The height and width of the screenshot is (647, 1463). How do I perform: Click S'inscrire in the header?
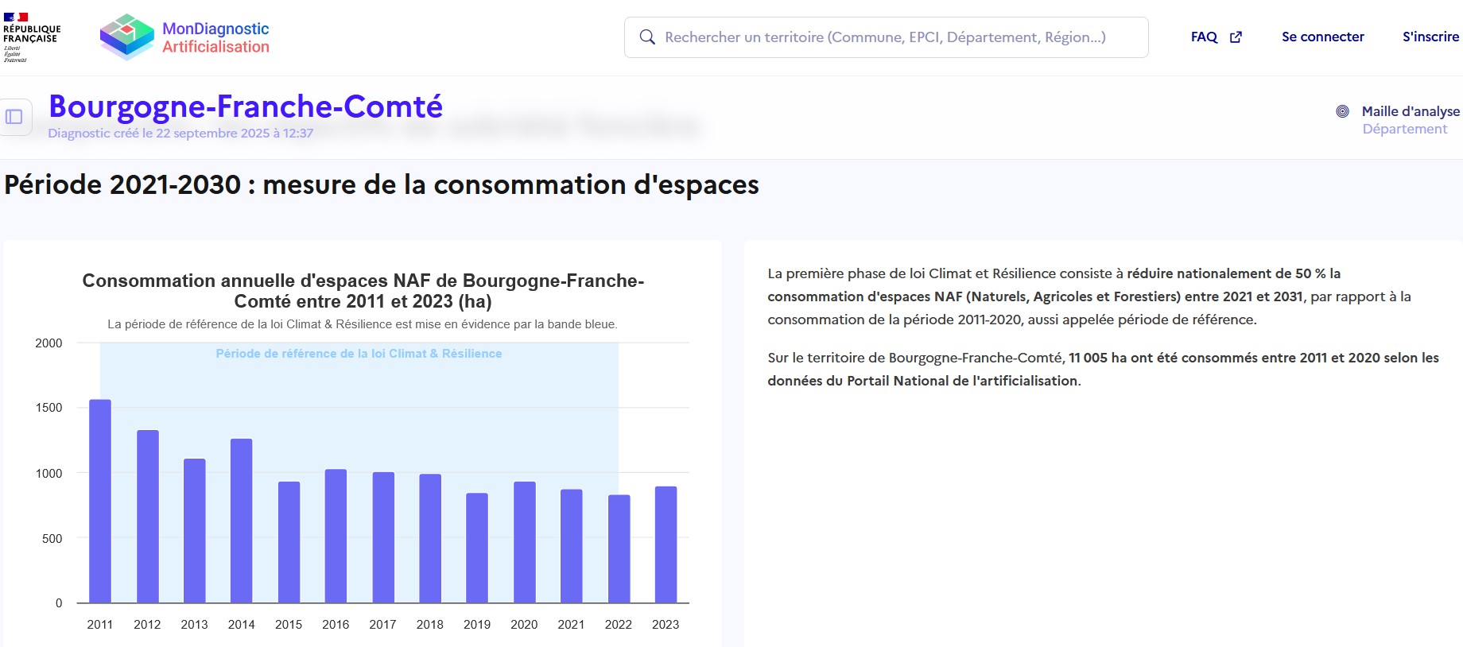(1430, 37)
